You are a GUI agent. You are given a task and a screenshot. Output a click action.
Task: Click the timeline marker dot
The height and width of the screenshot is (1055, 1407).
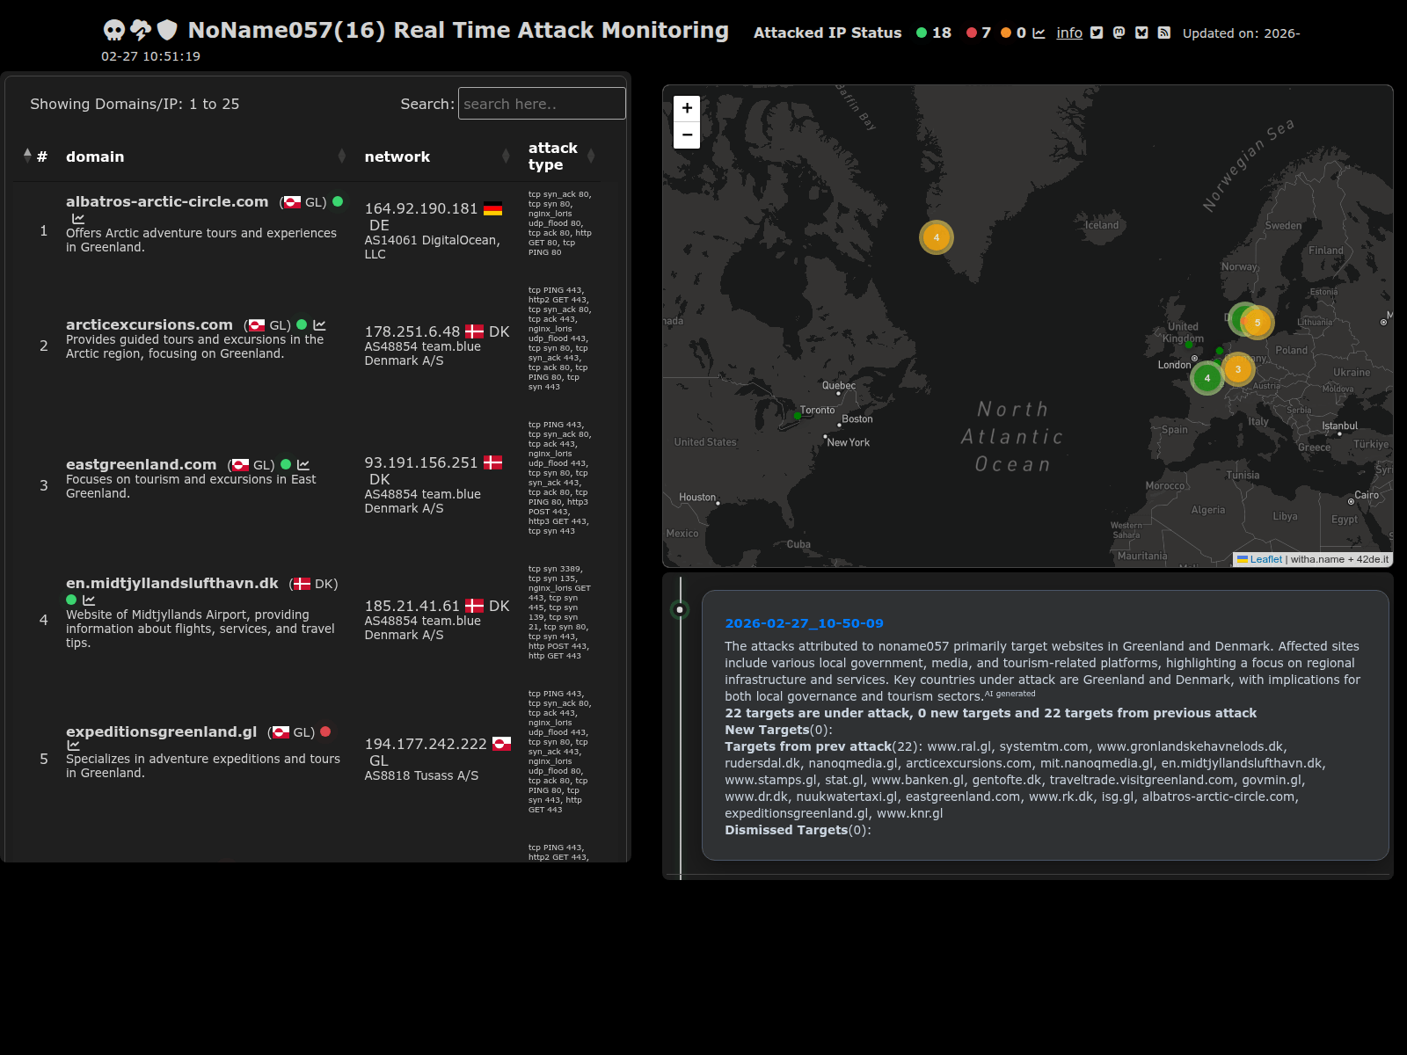[x=680, y=609]
